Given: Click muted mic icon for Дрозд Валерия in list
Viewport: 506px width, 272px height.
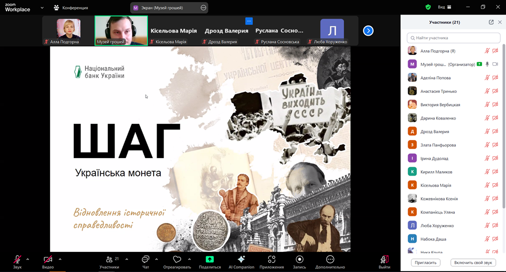Looking at the screenshot, I should pos(487,131).
